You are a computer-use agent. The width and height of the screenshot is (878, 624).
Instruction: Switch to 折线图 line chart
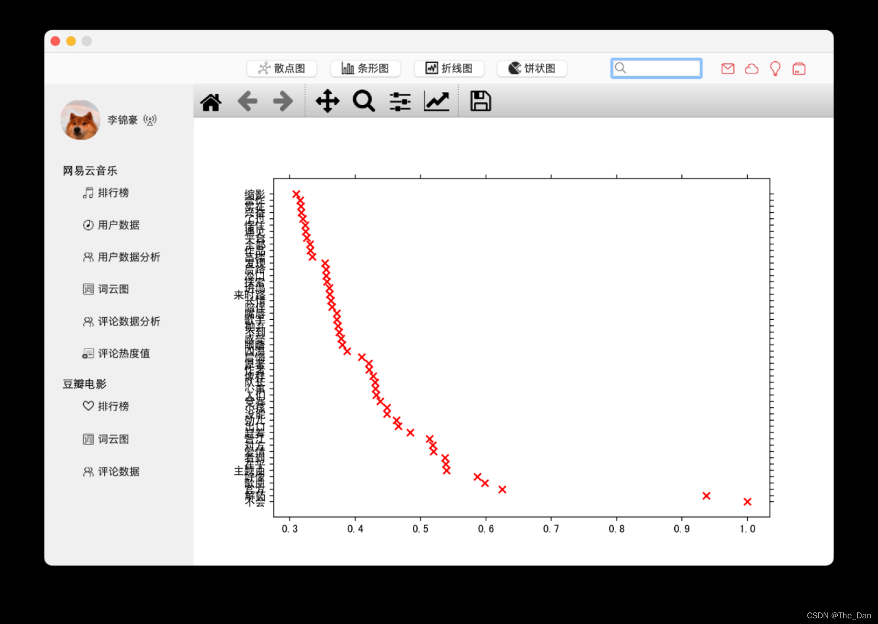click(449, 68)
